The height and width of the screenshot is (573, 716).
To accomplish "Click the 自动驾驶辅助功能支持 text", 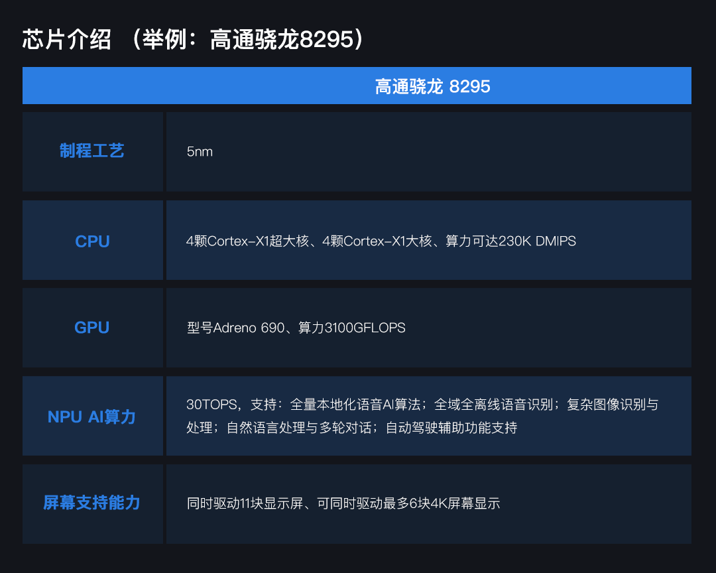I will [451, 428].
